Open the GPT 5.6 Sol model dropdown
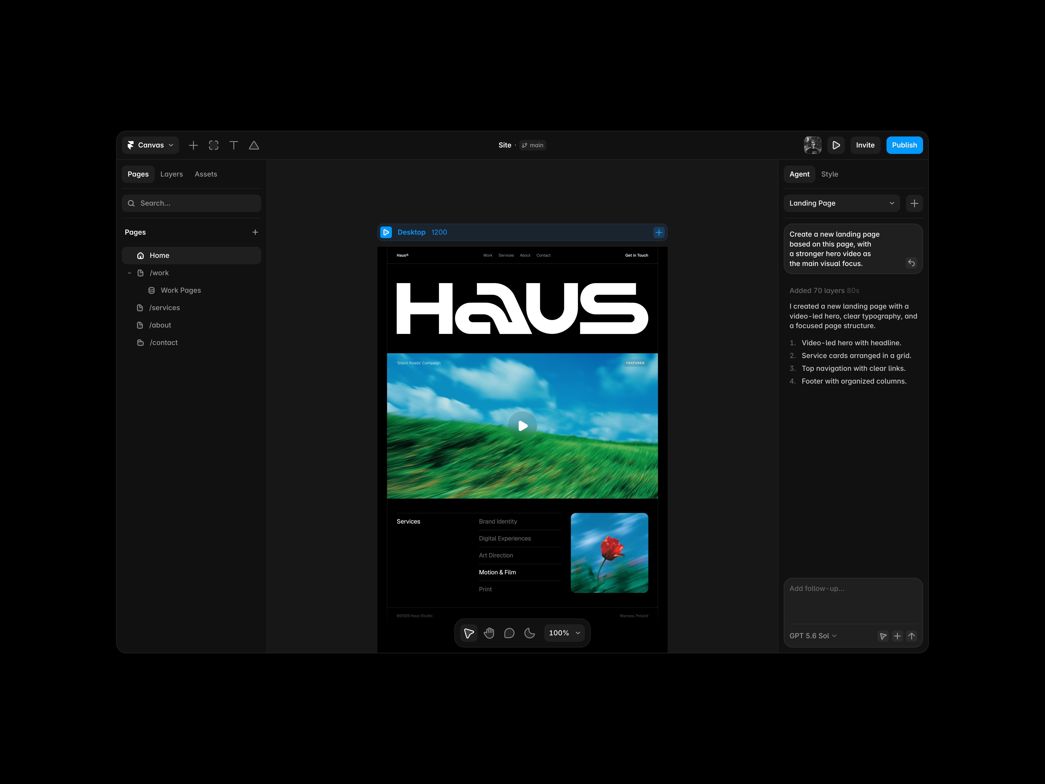The width and height of the screenshot is (1045, 784). (812, 636)
